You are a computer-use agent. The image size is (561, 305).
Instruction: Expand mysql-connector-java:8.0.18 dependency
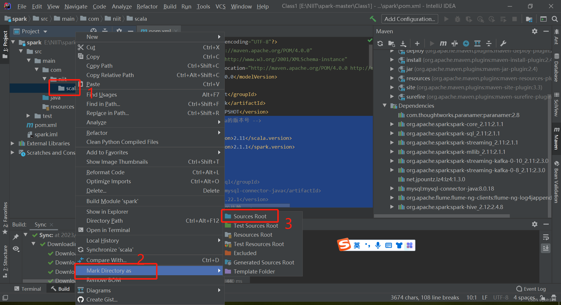(x=392, y=189)
